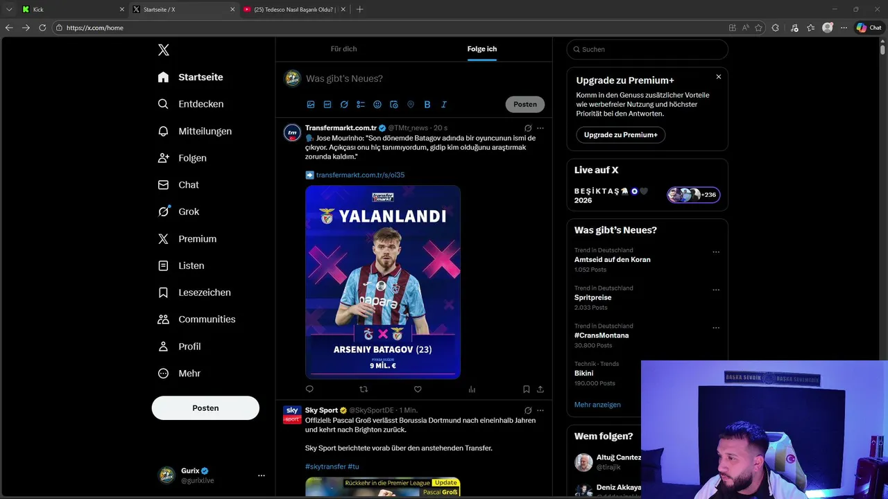
Task: Click Grok icon on Transfermarkt post
Action: 528,128
